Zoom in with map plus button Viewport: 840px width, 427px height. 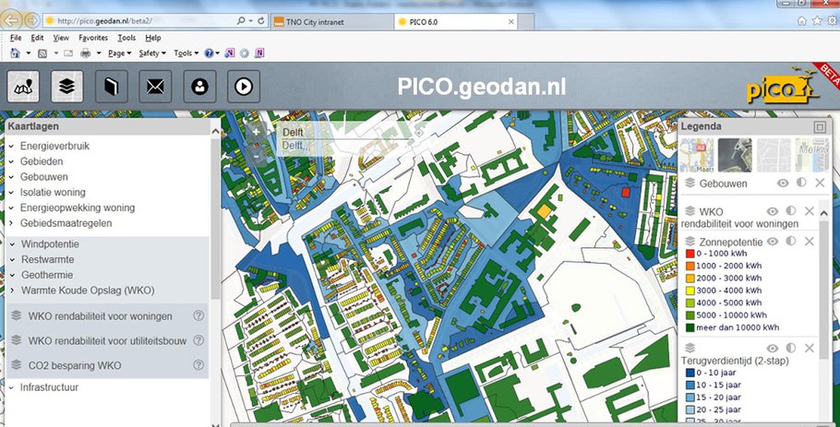coord(256,132)
